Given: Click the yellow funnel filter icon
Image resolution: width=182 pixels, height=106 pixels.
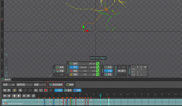Looking at the screenshot, I should (x=14, y=90).
